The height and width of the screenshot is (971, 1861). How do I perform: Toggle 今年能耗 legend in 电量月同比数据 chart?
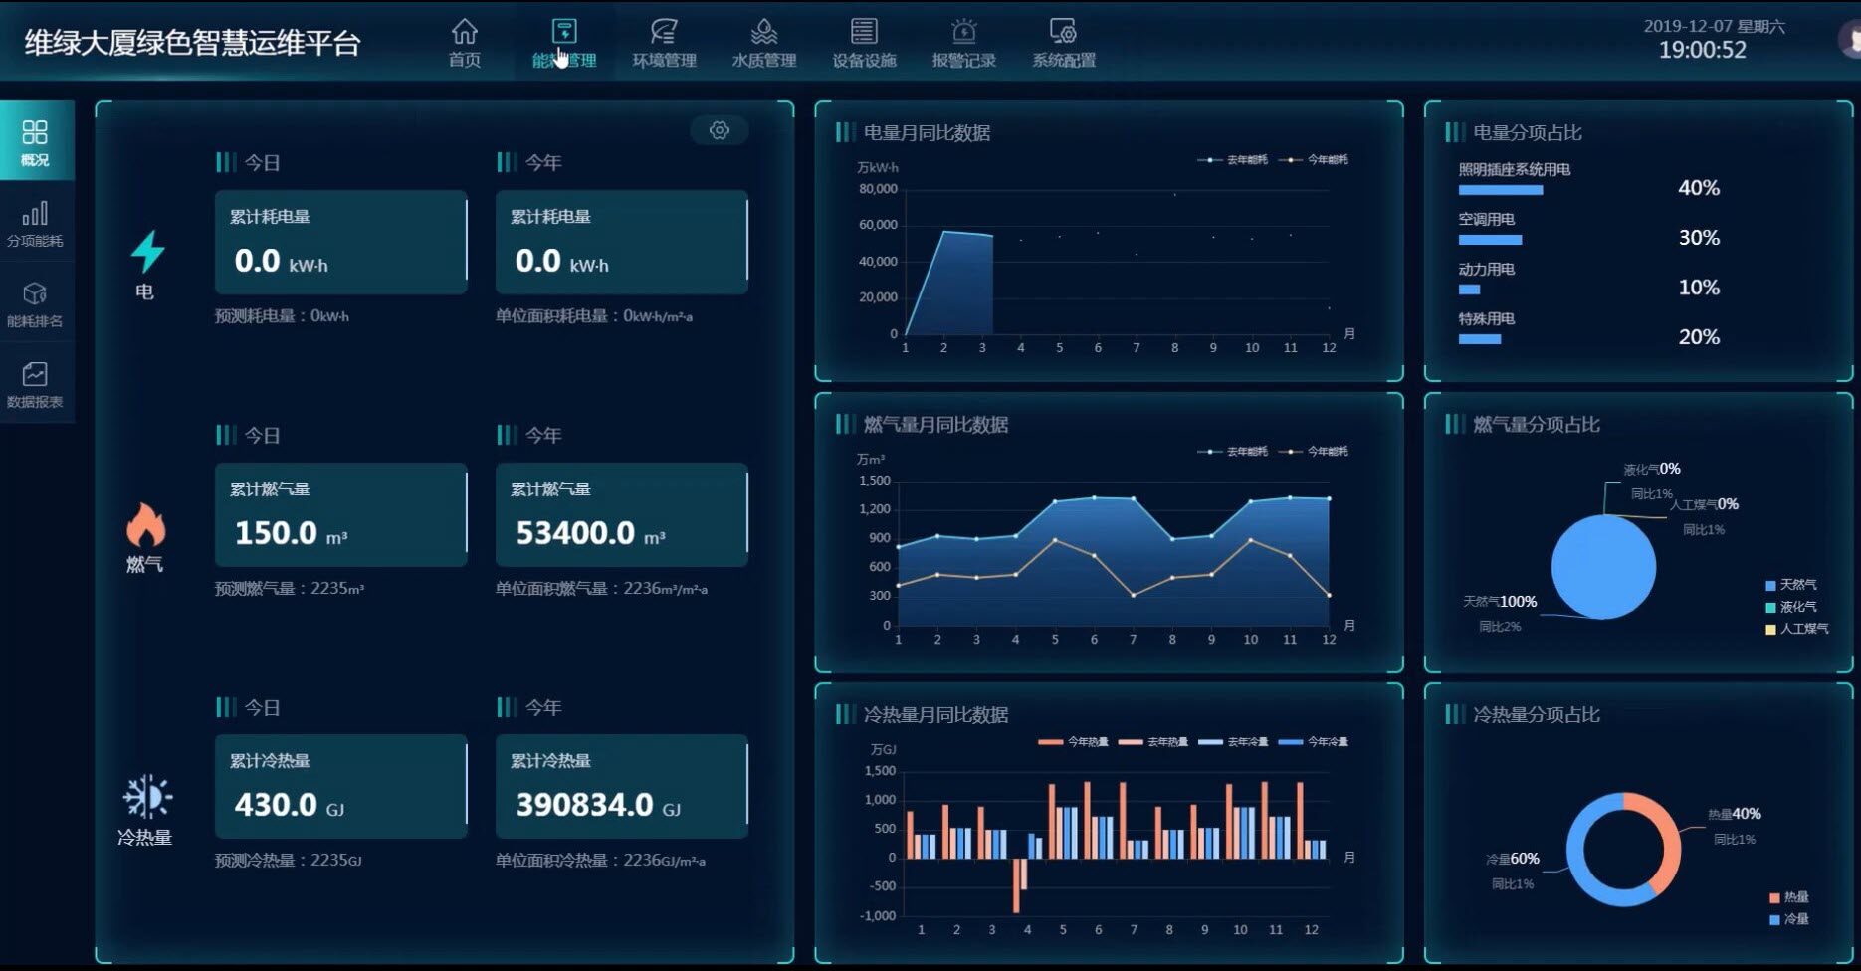tap(1314, 159)
